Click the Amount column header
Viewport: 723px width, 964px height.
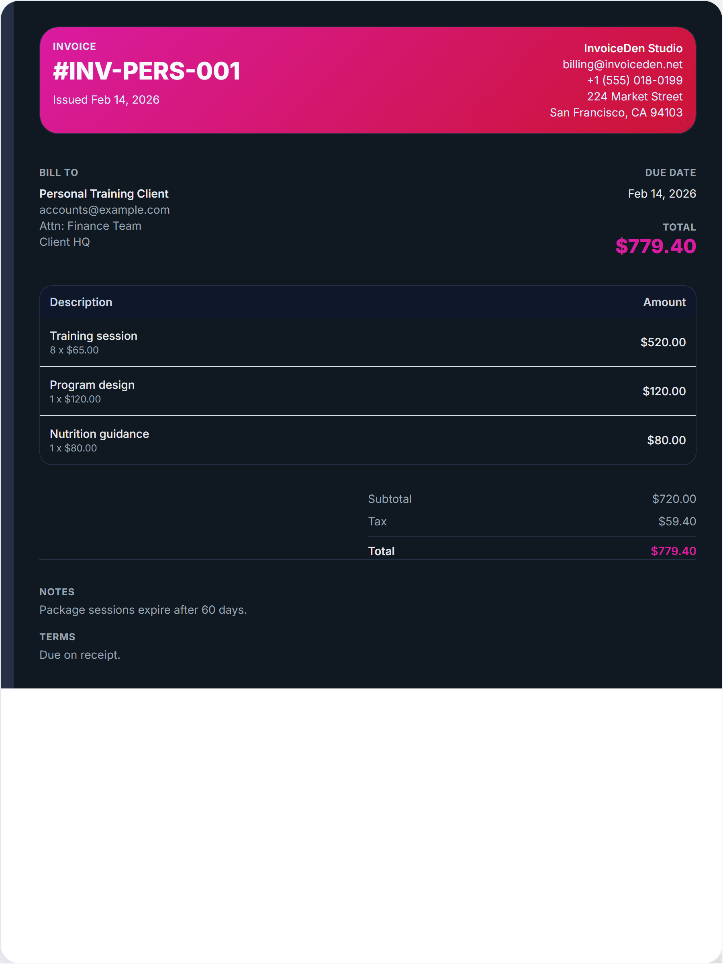click(664, 302)
